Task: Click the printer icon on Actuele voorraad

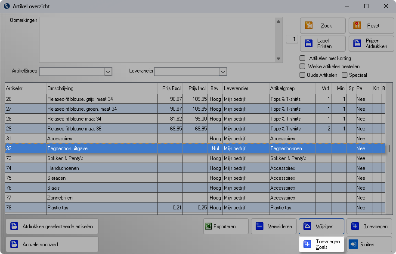Action: (14, 244)
